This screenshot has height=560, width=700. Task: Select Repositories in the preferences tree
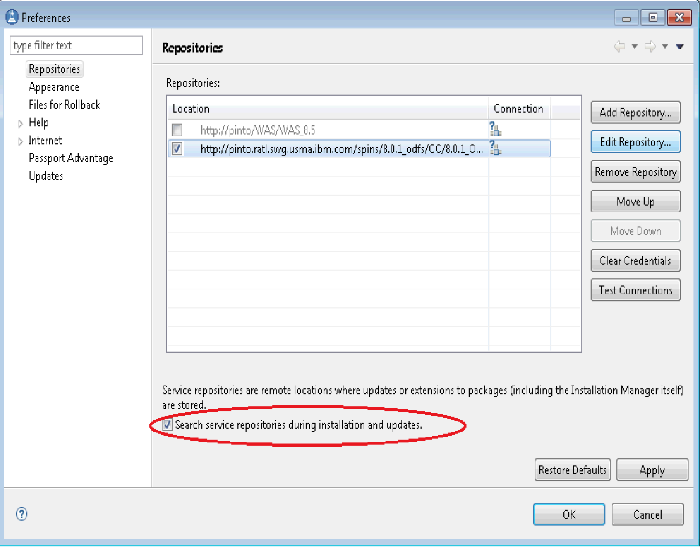tap(55, 69)
